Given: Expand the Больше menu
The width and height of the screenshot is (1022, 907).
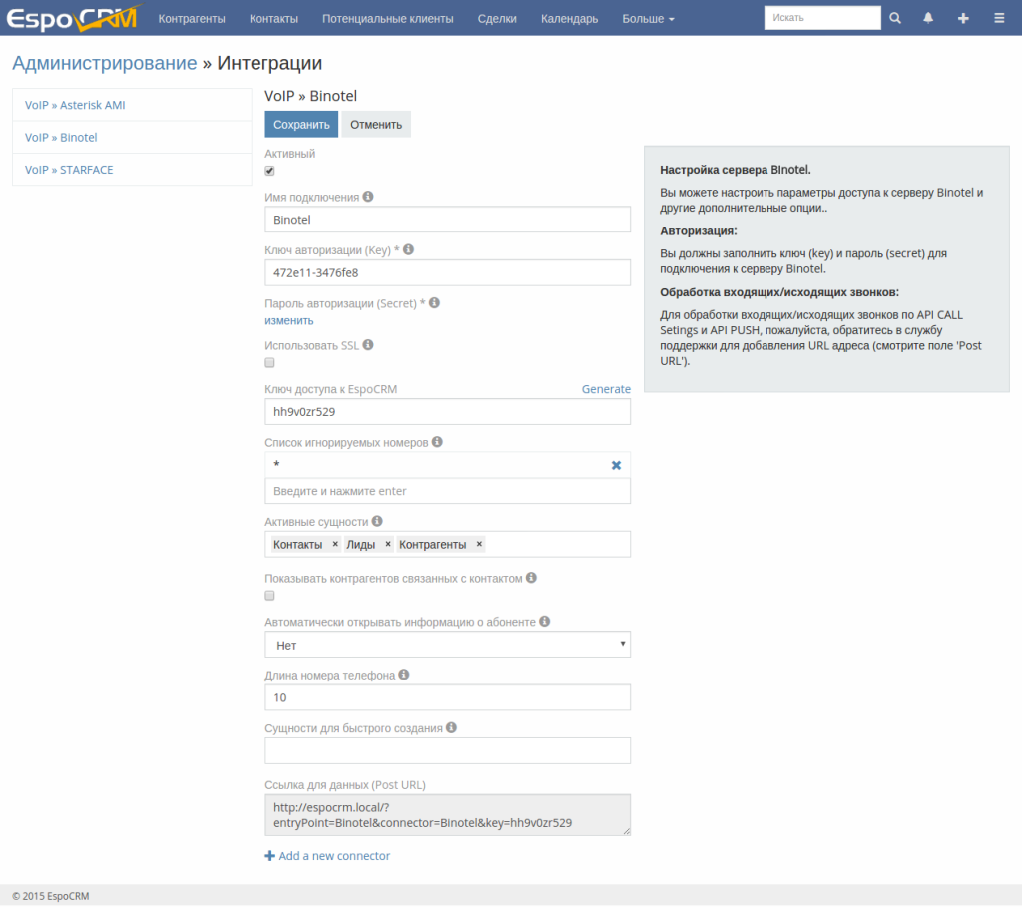Looking at the screenshot, I should [x=648, y=19].
